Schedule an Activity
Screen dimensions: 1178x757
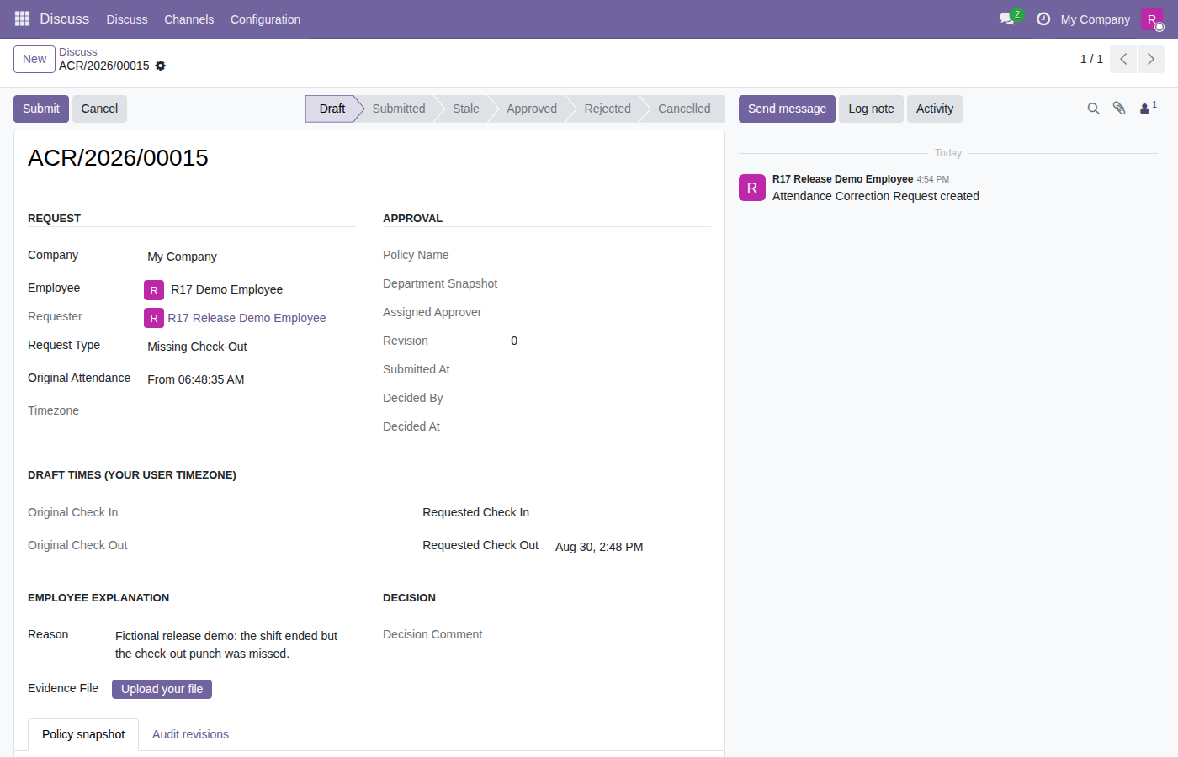(935, 109)
